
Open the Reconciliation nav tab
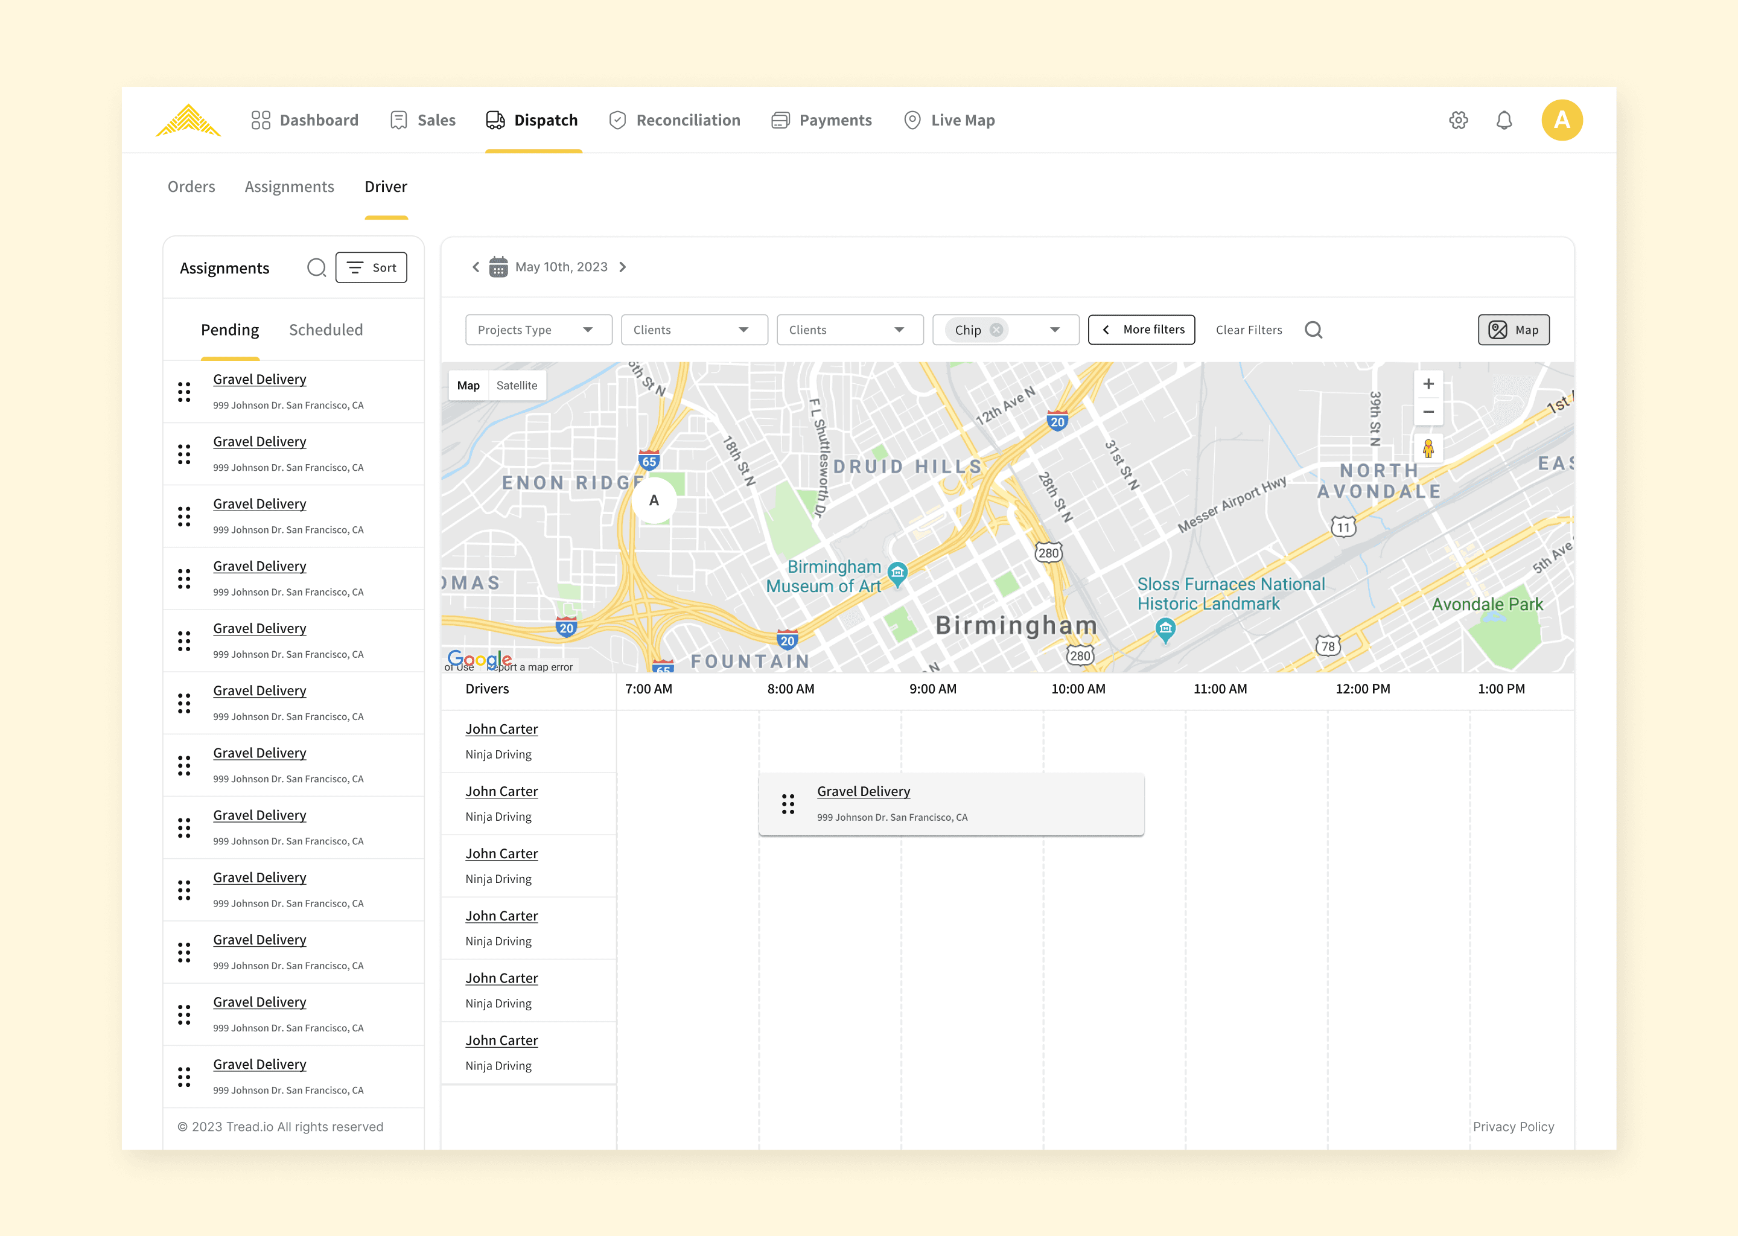click(674, 120)
